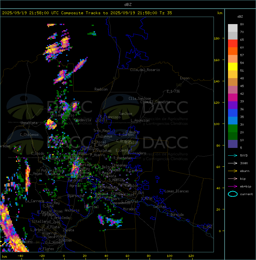
Task: Click the Clla.del_Rosario place label
Action: 145,70
